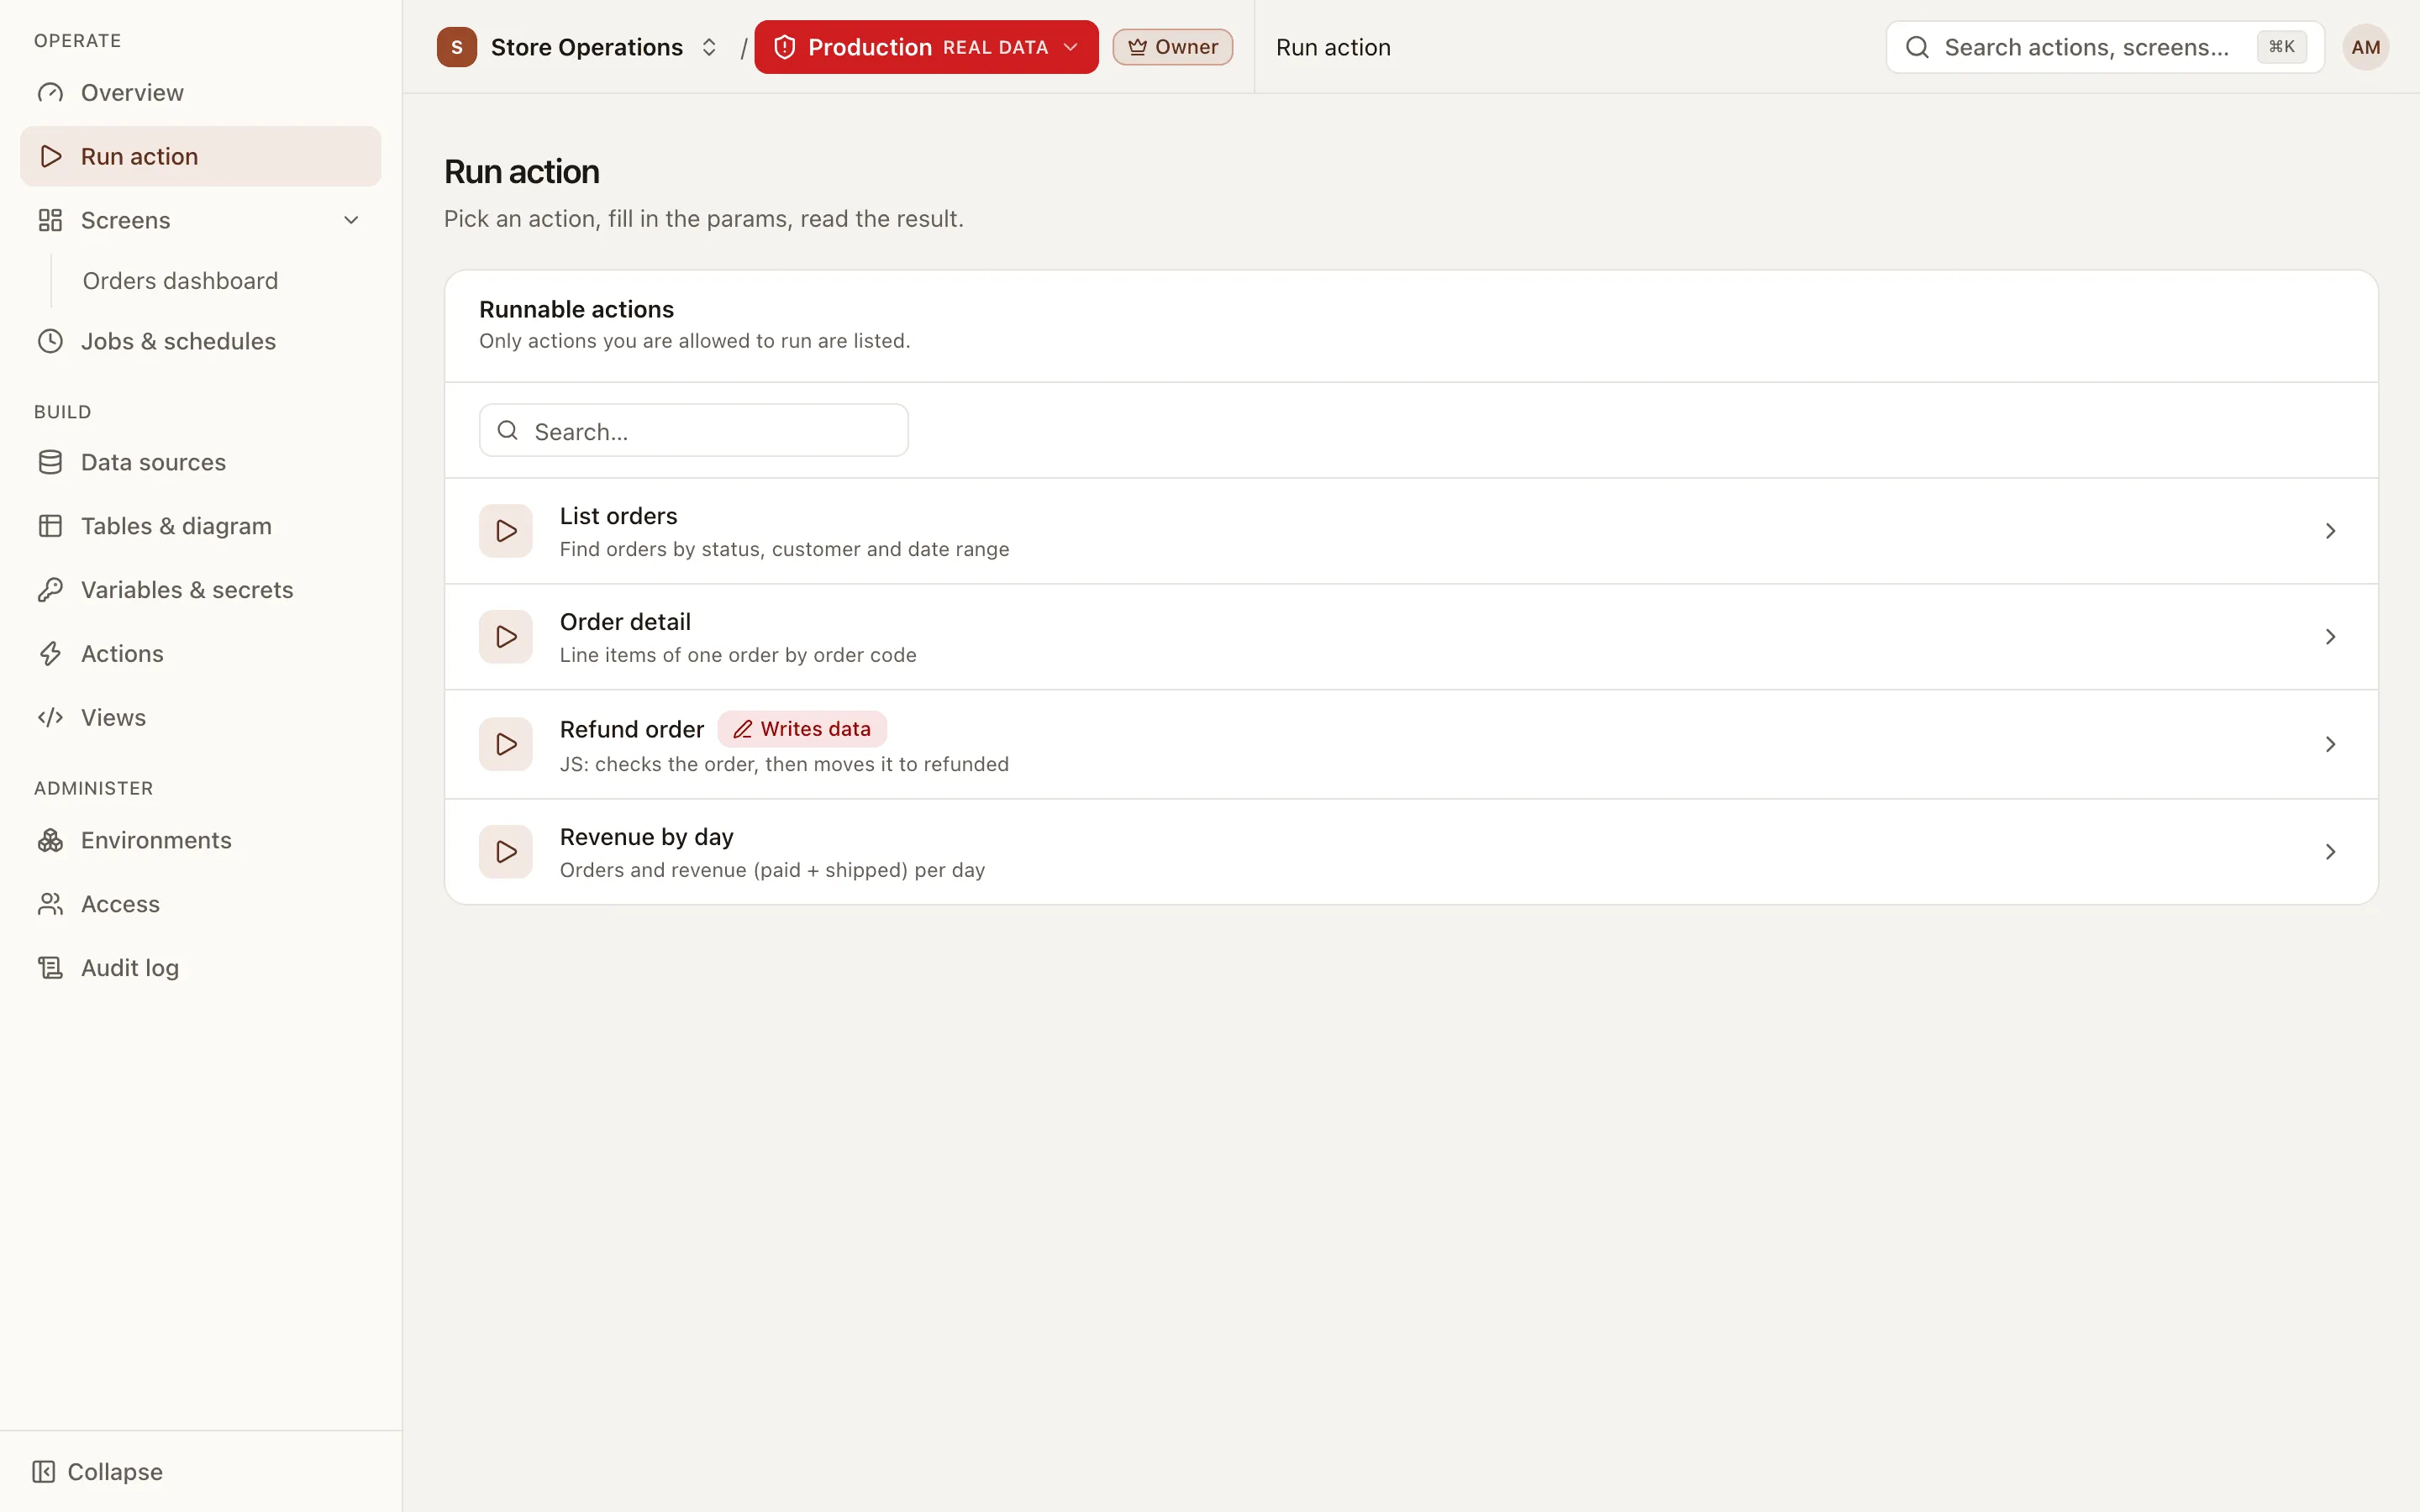Click the Store Operations workspace switcher arrows

pos(709,47)
